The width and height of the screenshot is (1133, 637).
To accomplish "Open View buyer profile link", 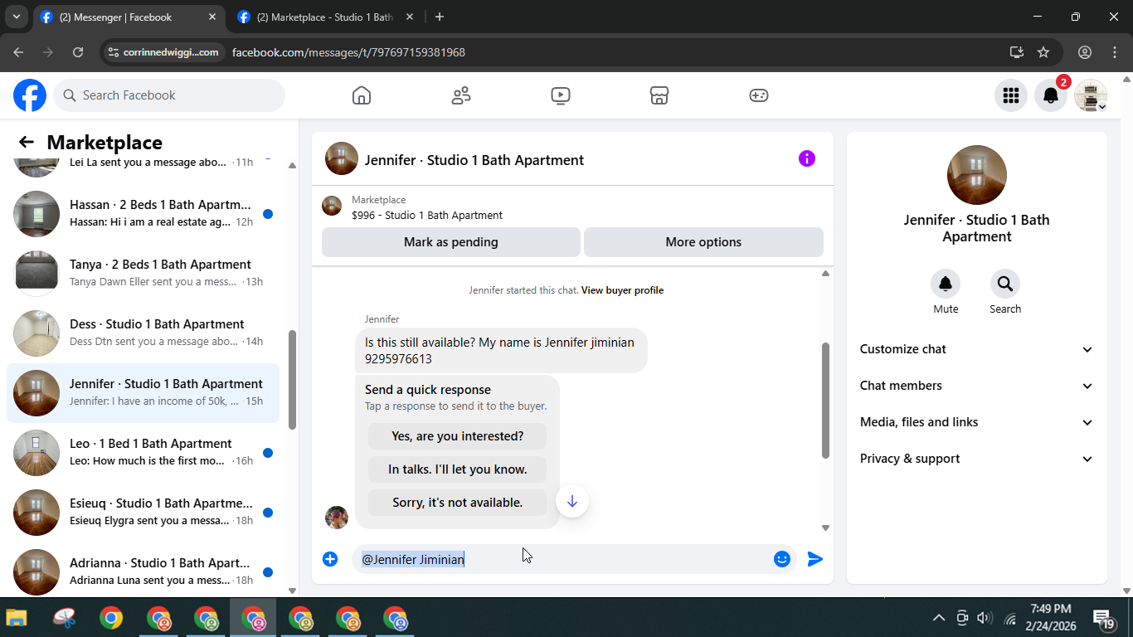I will [x=622, y=290].
